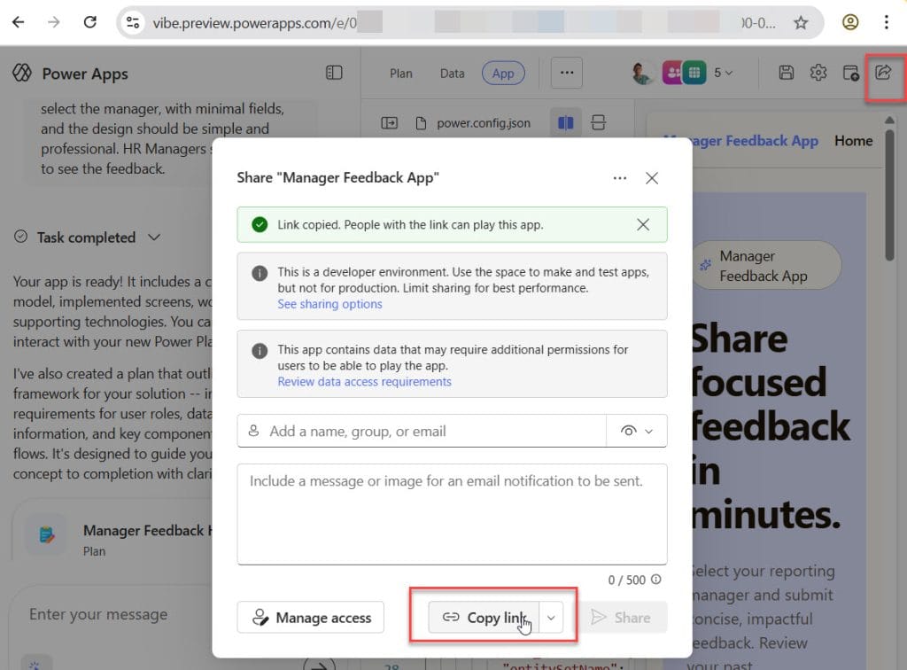Viewport: 907px width, 670px height.
Task: Collapse the chat sidebar panel icon
Action: 334,74
